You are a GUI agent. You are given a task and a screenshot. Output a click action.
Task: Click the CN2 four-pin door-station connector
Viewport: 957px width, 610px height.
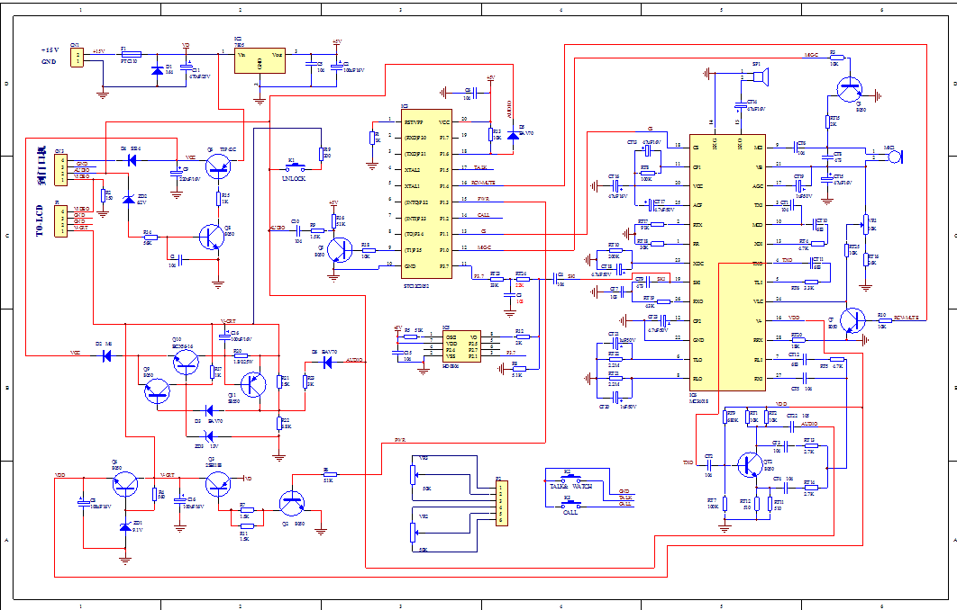point(60,169)
